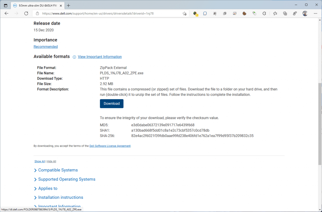
Task: Open a new browser tab
Action: point(69,5)
